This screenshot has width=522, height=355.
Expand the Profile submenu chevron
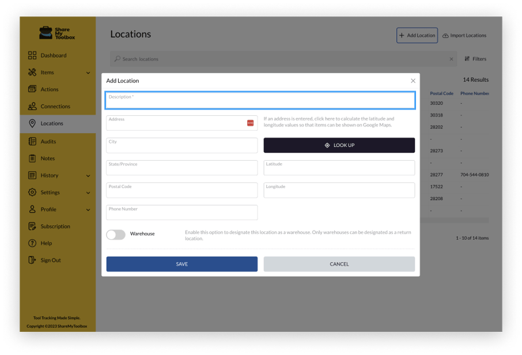click(x=88, y=210)
